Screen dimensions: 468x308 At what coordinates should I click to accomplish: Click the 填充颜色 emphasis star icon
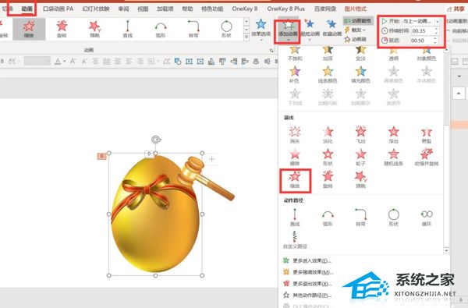point(360,74)
